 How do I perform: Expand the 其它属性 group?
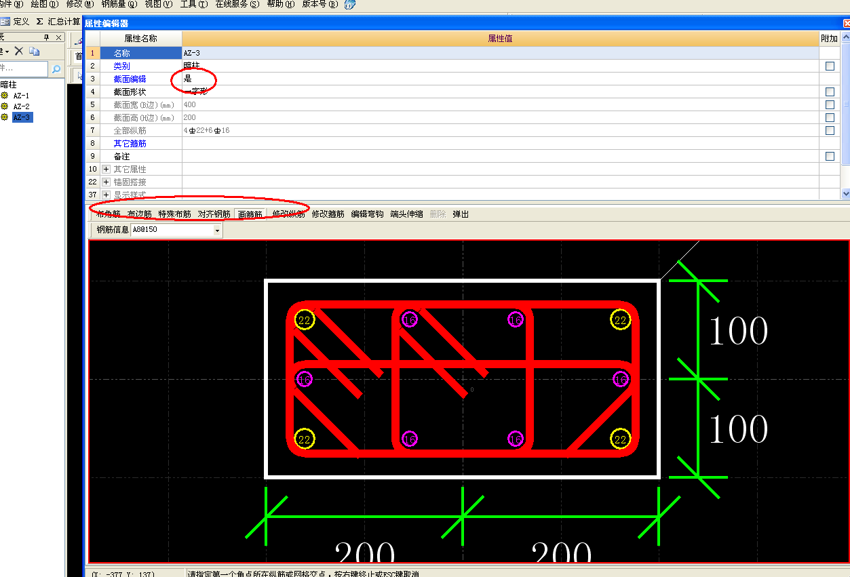[x=106, y=169]
